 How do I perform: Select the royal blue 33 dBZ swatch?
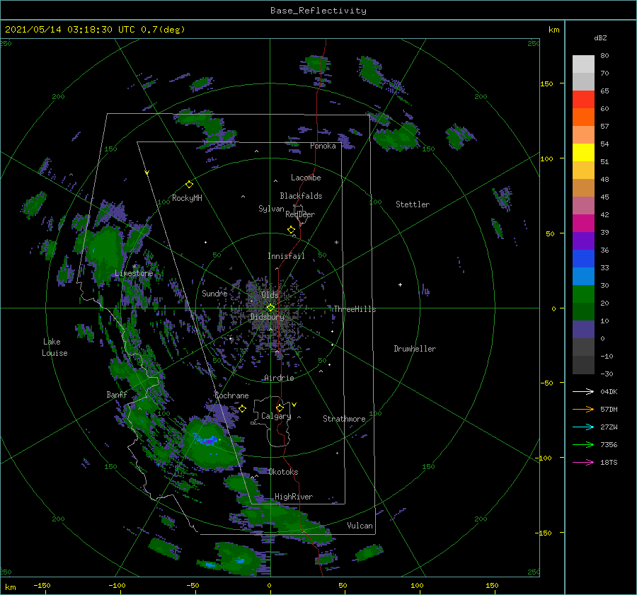pyautogui.click(x=583, y=259)
